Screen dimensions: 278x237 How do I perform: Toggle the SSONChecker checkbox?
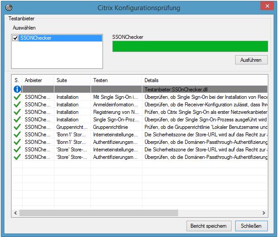click(x=15, y=38)
